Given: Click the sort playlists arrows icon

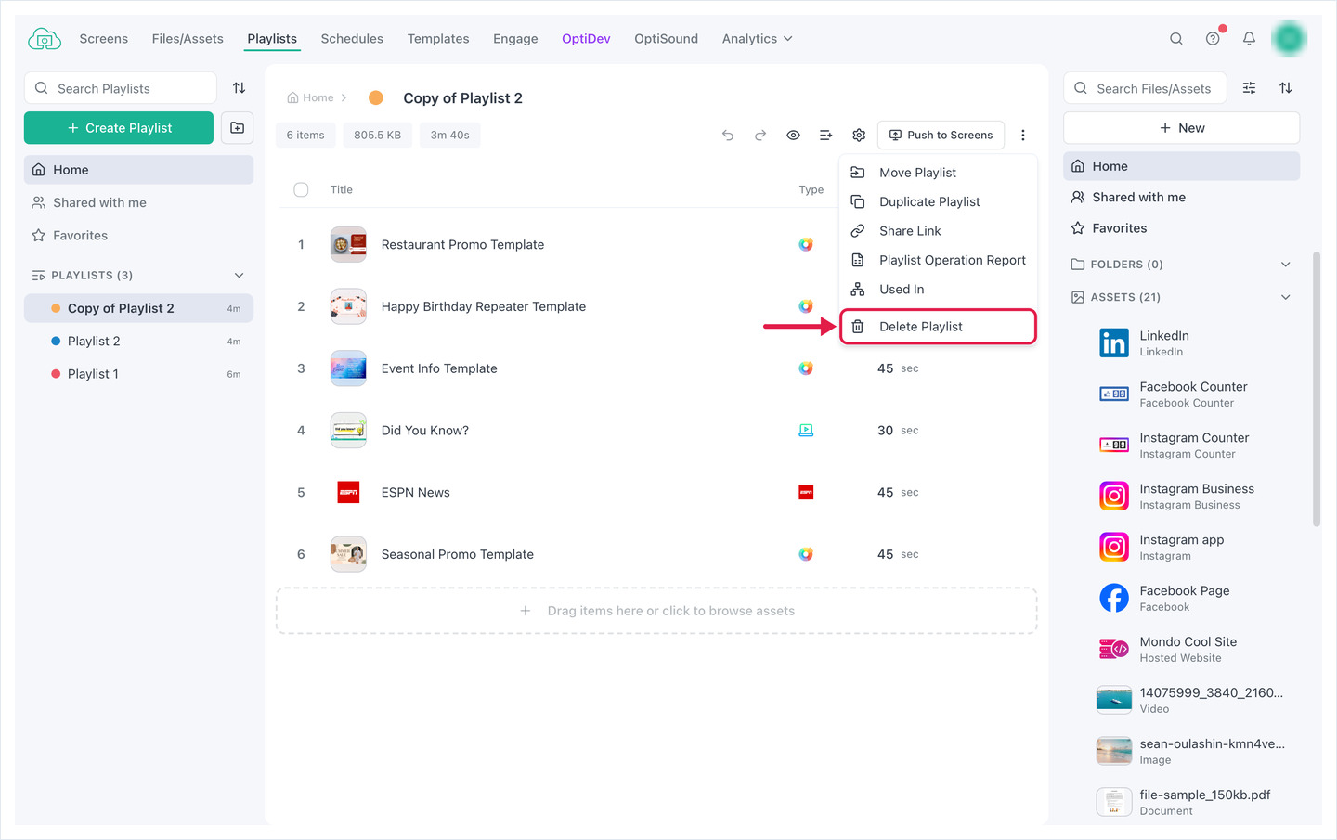Looking at the screenshot, I should pyautogui.click(x=239, y=88).
